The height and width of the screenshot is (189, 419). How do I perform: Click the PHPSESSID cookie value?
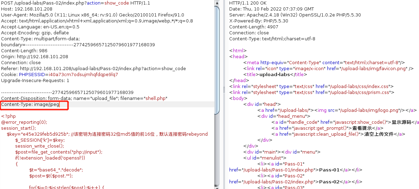[83, 74]
